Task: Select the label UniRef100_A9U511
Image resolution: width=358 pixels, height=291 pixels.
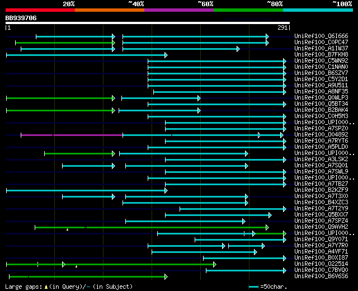Action: (321, 86)
